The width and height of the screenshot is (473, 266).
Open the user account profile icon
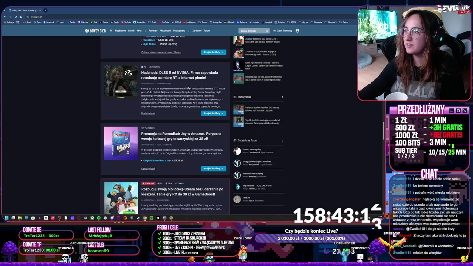pos(297,31)
